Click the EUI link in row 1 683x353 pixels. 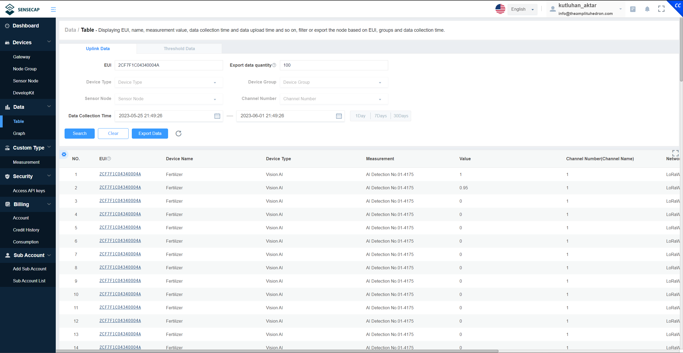click(x=120, y=174)
